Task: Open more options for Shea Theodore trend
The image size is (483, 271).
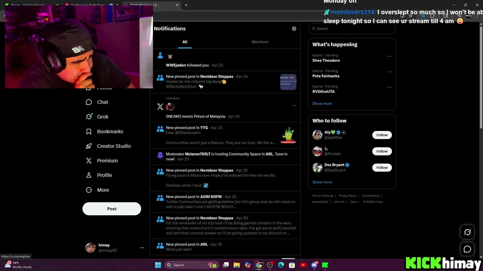Action: 389,56
